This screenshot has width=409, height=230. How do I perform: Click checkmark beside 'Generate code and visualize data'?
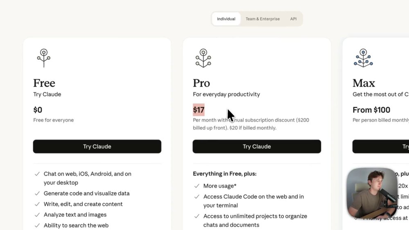tap(37, 194)
